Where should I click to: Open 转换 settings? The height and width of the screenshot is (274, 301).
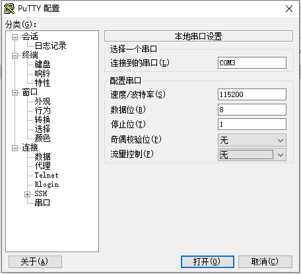coord(42,120)
